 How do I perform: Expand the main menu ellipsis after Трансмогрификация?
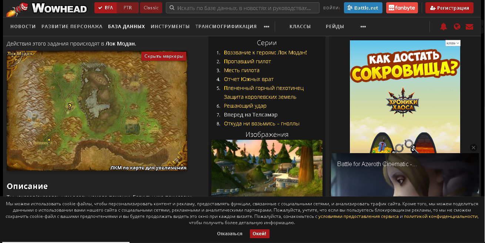[266, 27]
